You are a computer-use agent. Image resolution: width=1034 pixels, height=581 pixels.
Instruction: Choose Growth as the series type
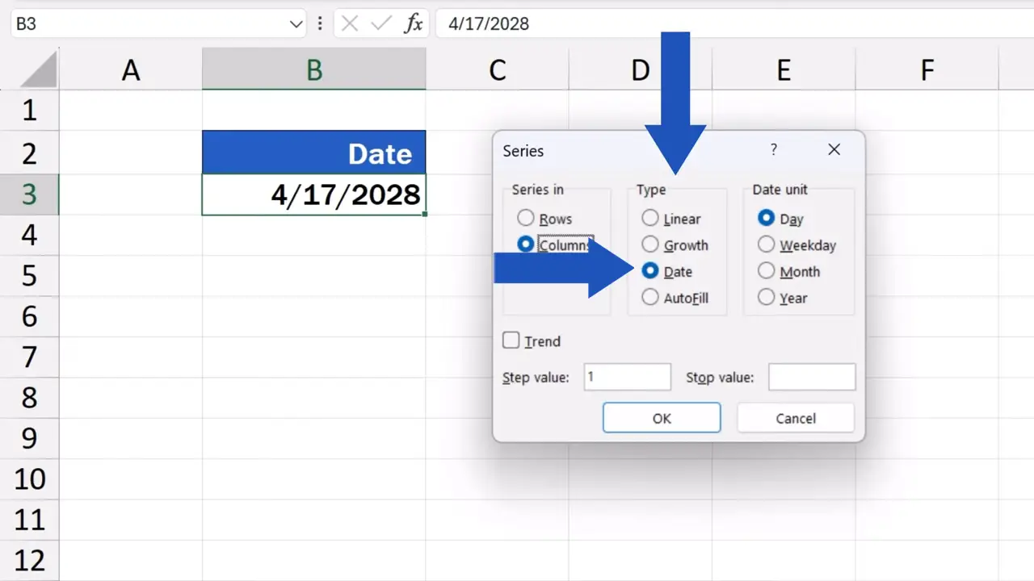pyautogui.click(x=650, y=245)
